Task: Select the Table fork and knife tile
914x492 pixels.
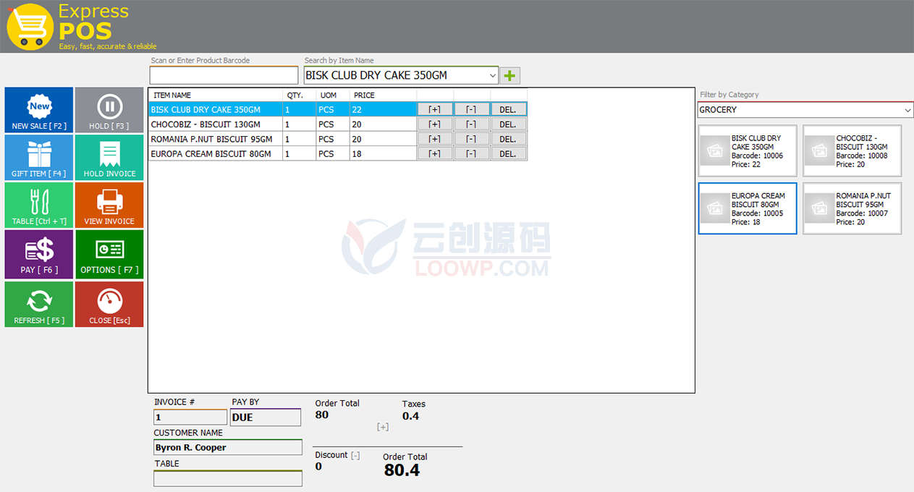Action: (x=39, y=205)
